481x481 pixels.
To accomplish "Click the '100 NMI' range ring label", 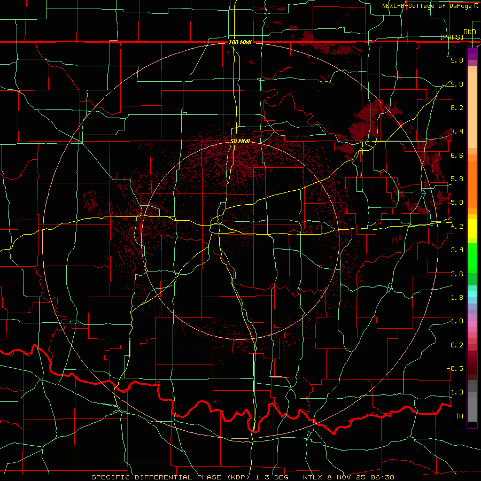I will point(240,42).
